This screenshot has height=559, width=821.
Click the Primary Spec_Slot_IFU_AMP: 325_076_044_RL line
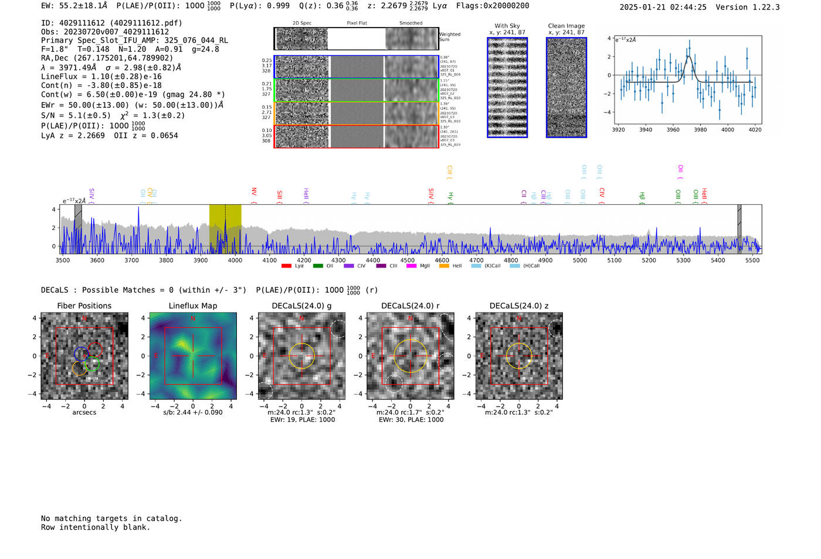coord(134,40)
